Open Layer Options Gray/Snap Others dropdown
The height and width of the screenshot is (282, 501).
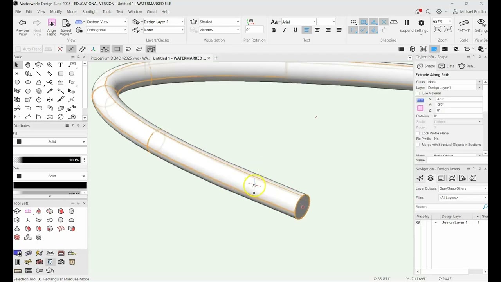pyautogui.click(x=463, y=188)
